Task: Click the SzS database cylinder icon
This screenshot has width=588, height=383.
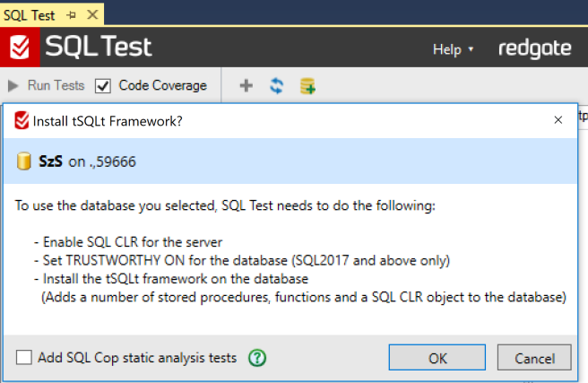Action: [x=24, y=162]
